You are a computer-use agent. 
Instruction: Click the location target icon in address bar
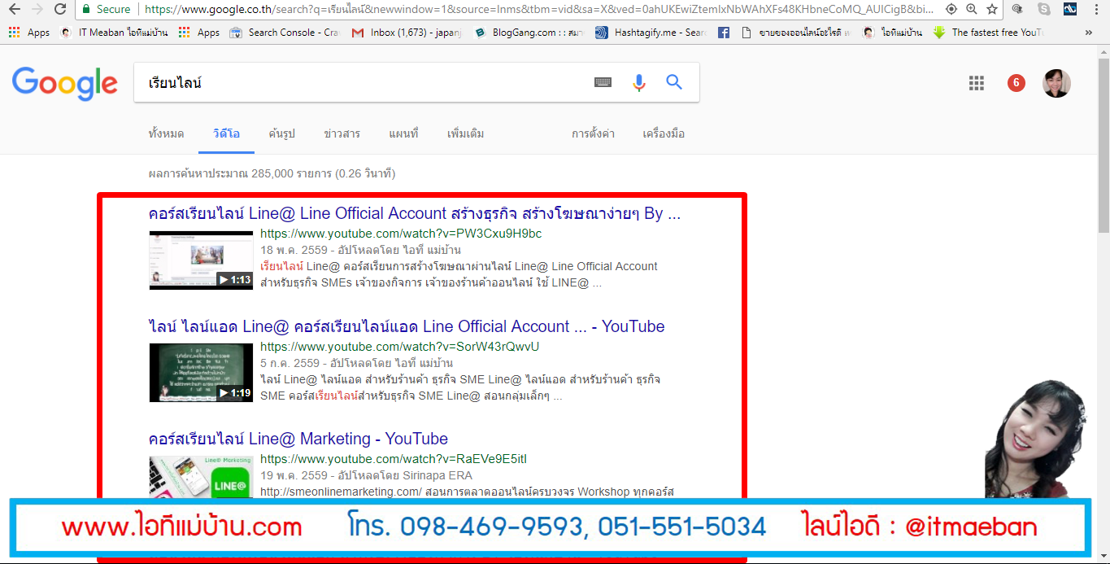[951, 9]
